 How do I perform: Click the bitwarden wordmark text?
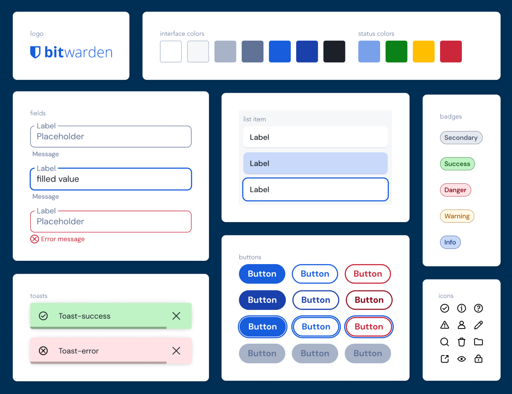78,52
